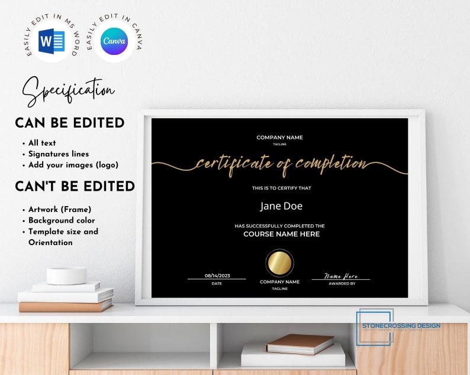Click 'Add your images (logo)' bullet
Screen dimensions: 470x375
click(73, 165)
